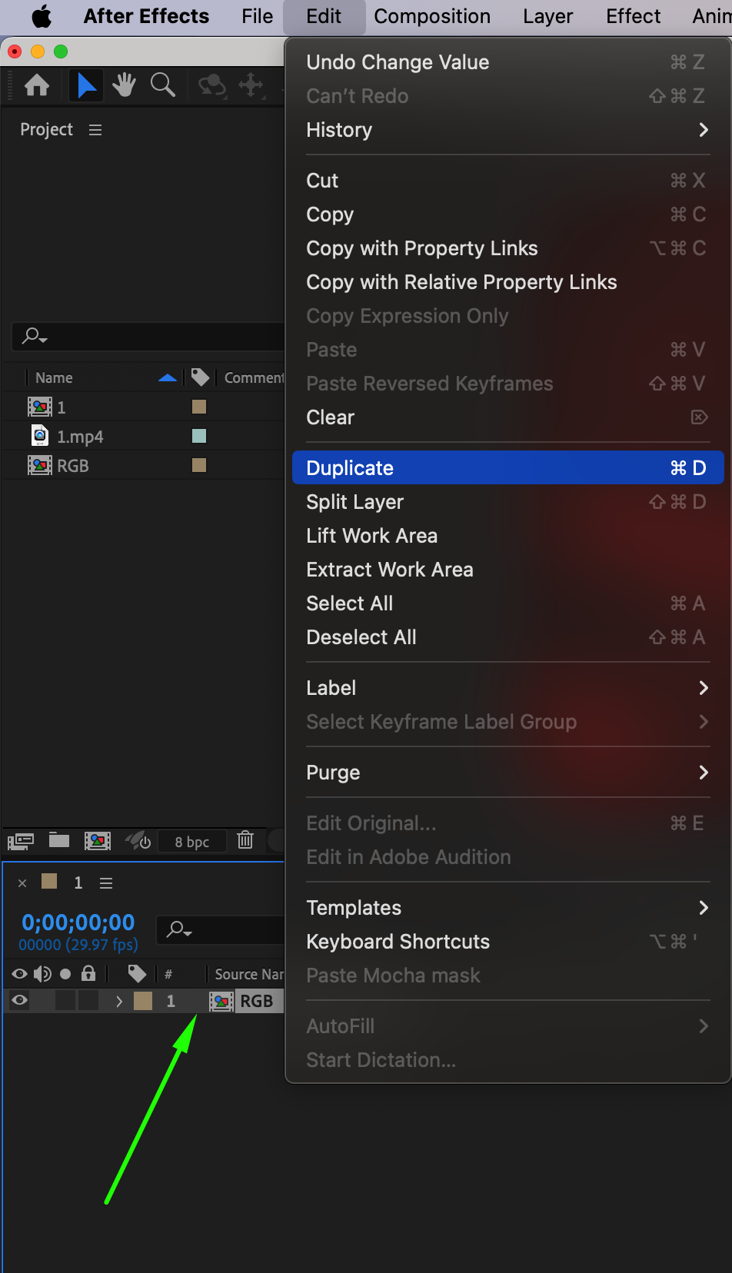Viewport: 732px width, 1273px height.
Task: Click the current timecode 0;00;00;00
Action: [x=78, y=922]
